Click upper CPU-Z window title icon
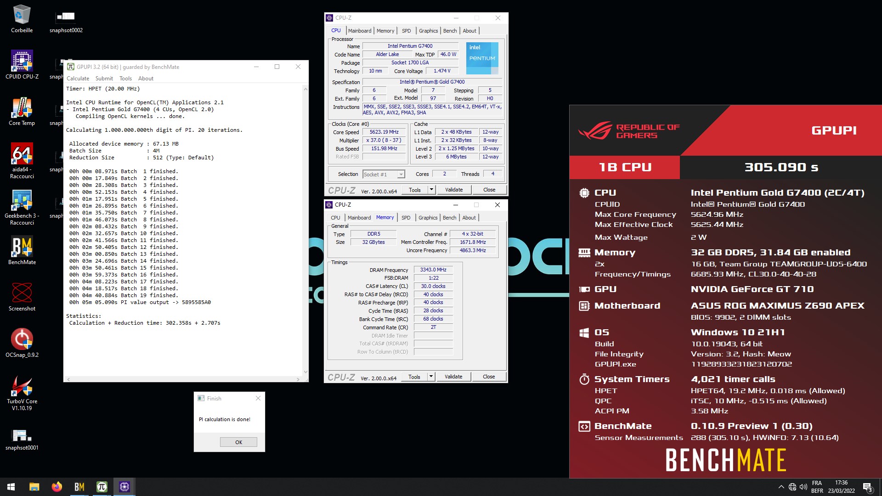882x496 pixels. tap(329, 18)
